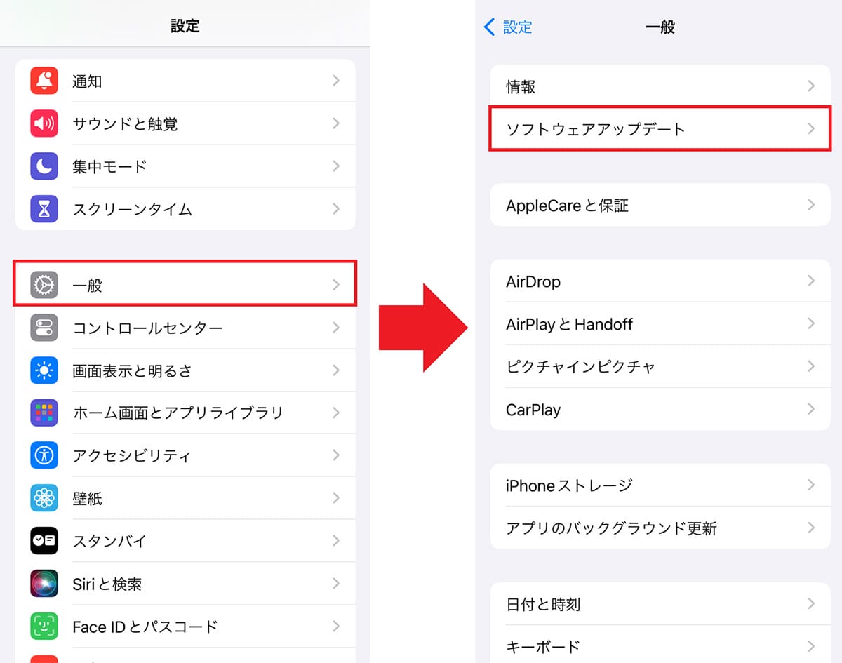Image resolution: width=842 pixels, height=663 pixels.
Task: Open Siriと検索 settings
Action: point(185,584)
